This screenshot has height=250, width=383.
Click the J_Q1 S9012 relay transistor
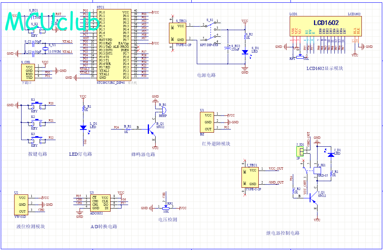point(313,198)
